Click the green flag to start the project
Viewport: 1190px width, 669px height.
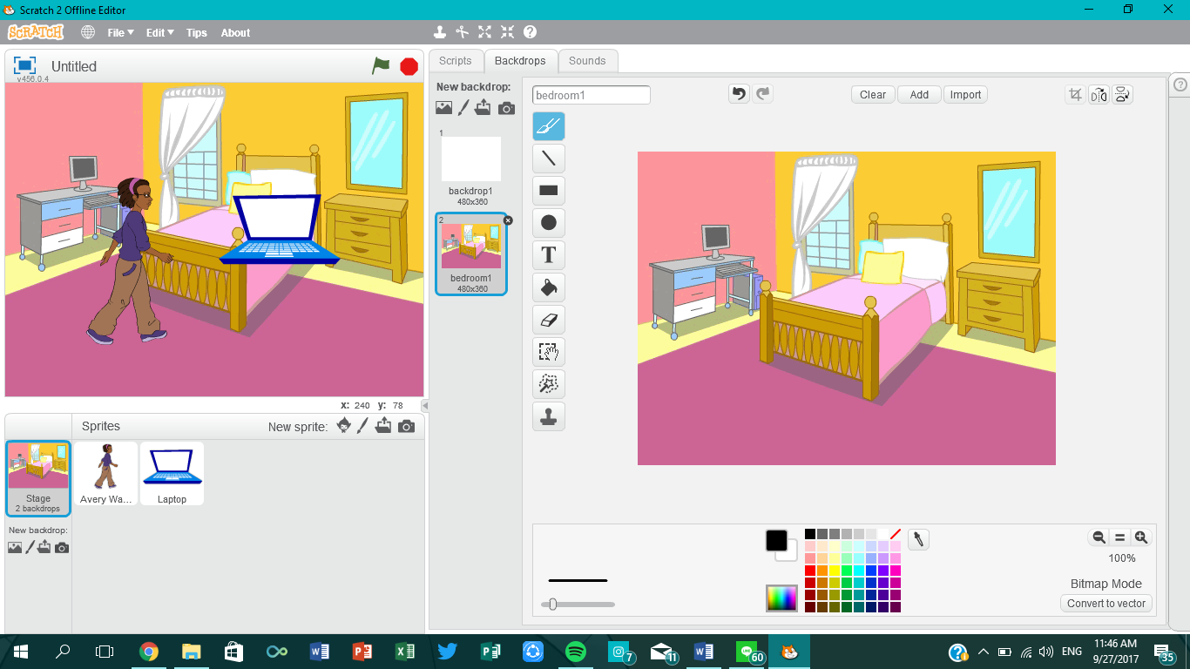pyautogui.click(x=381, y=65)
